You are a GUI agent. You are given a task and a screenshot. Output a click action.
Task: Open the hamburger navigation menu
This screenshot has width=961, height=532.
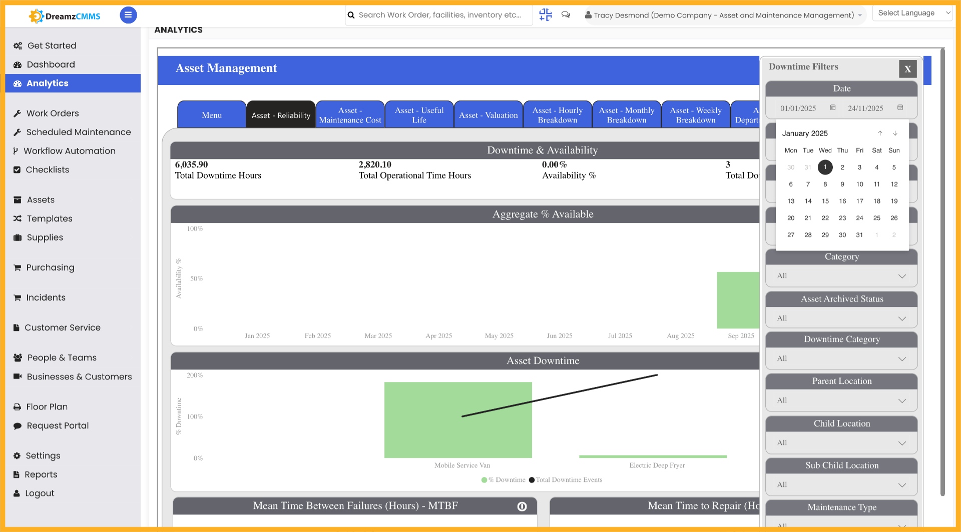[128, 15]
